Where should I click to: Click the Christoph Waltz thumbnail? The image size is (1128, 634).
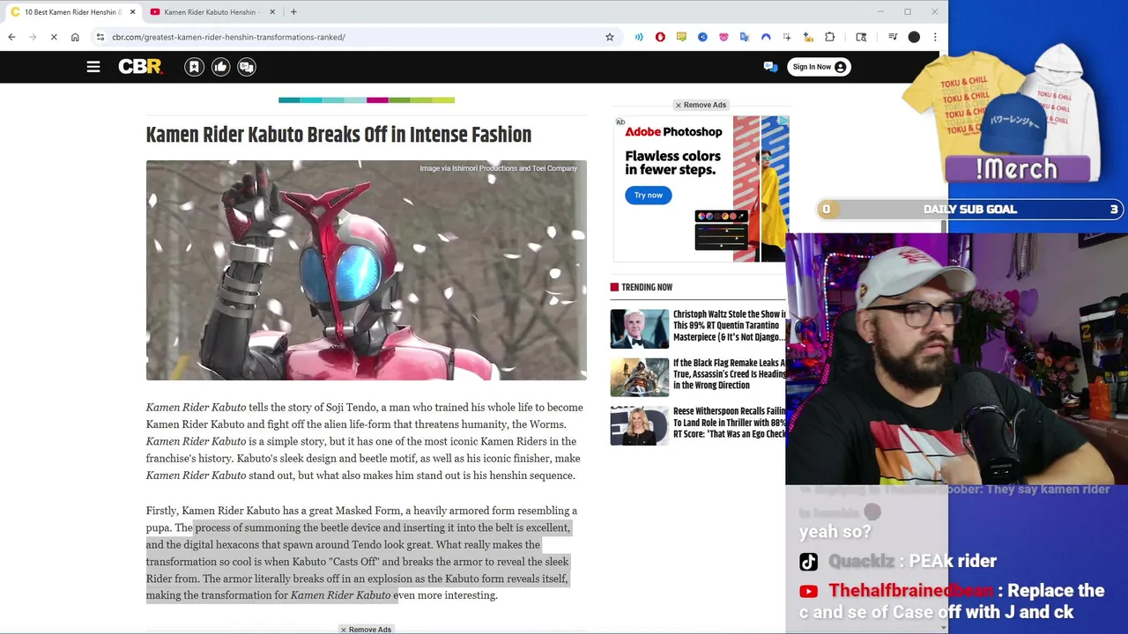click(x=640, y=328)
